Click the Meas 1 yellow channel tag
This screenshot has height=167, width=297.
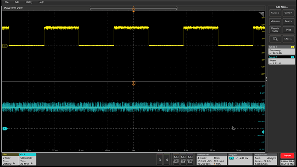coord(292,47)
